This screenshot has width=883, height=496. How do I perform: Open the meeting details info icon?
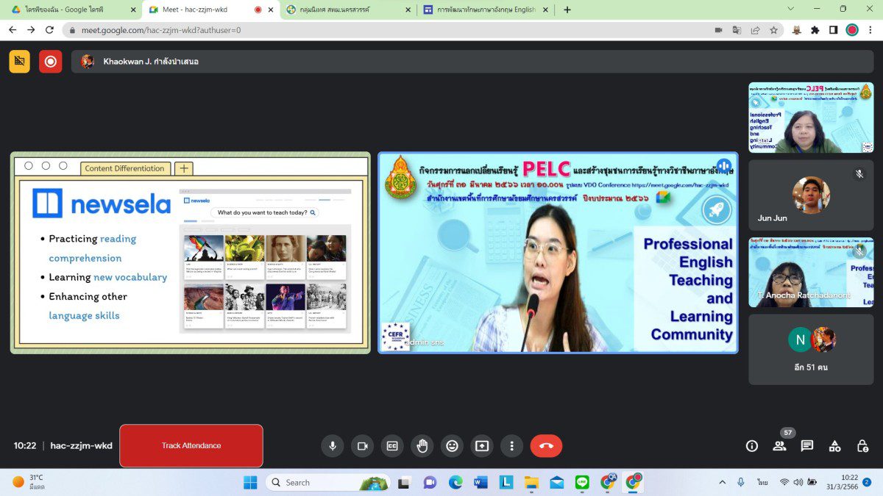[x=751, y=445]
